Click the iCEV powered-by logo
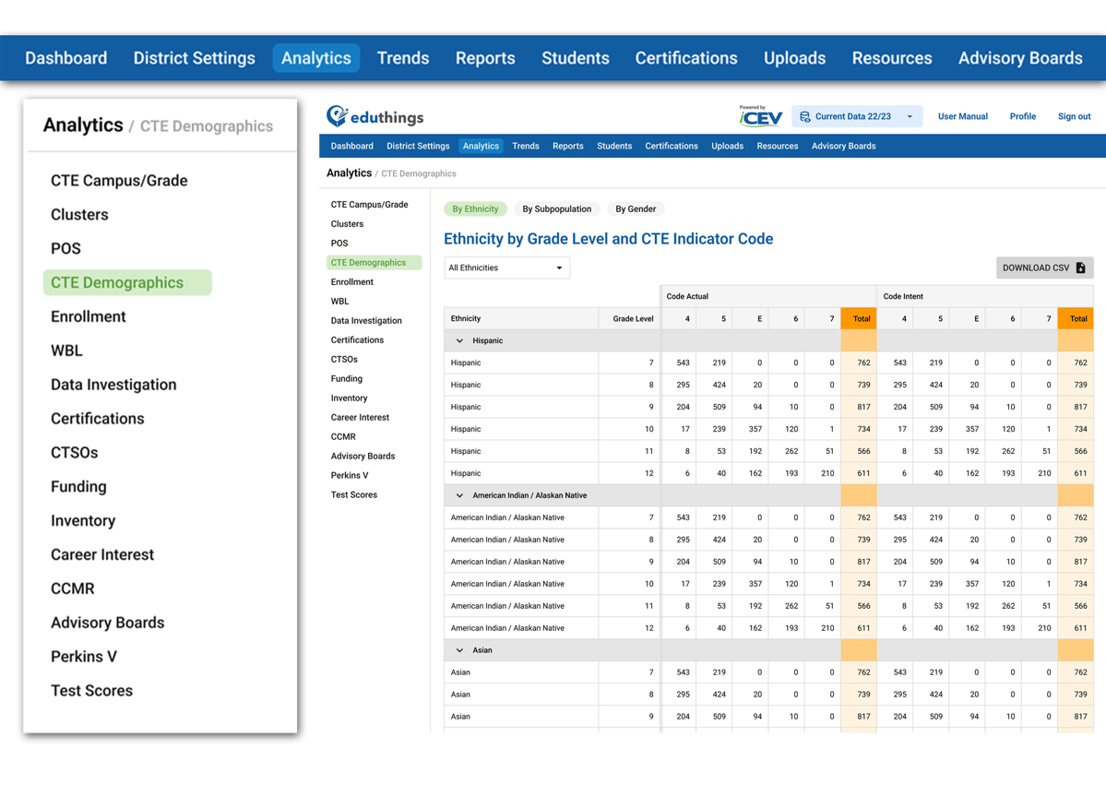1106x785 pixels. 760,115
